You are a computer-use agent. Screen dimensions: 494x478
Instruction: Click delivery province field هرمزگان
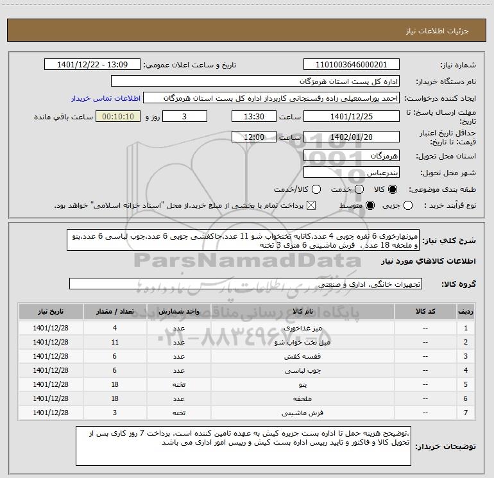coord(352,156)
